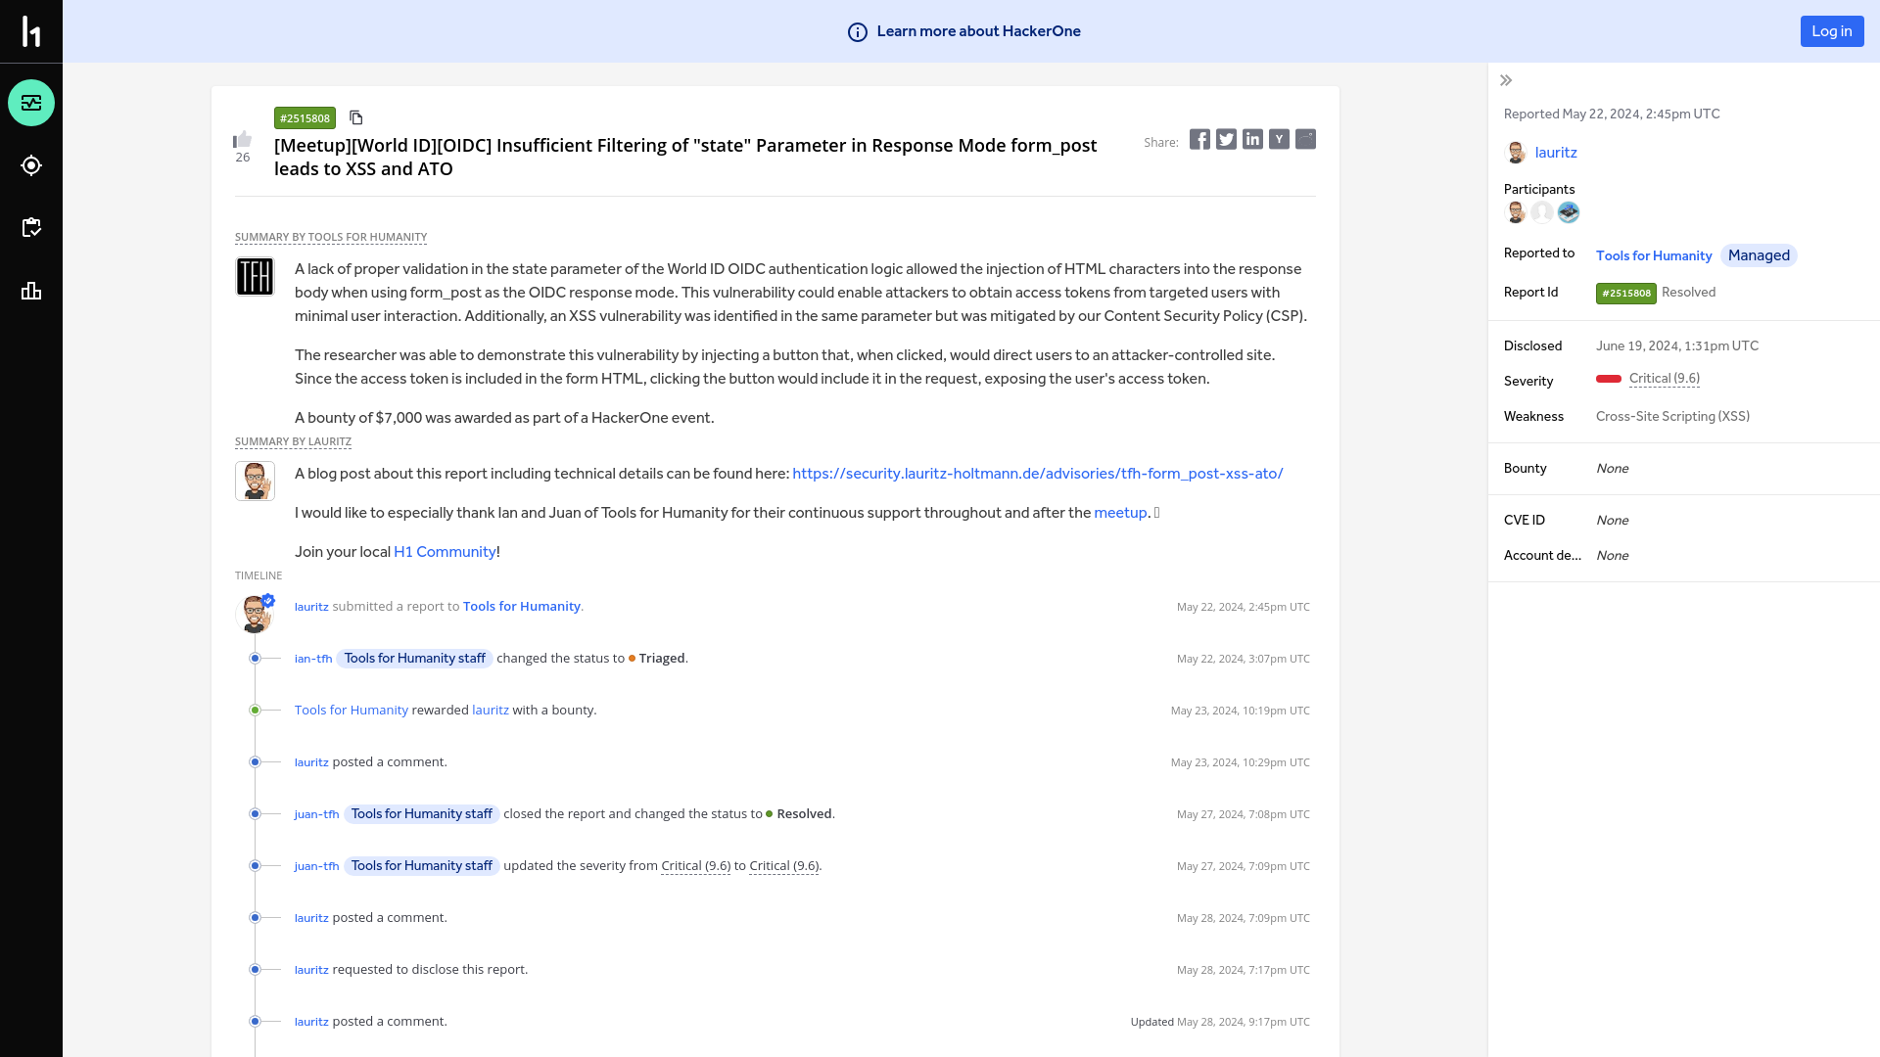Screen dimensions: 1880x1057
Task: Click the H1 Community link
Action: [445, 551]
